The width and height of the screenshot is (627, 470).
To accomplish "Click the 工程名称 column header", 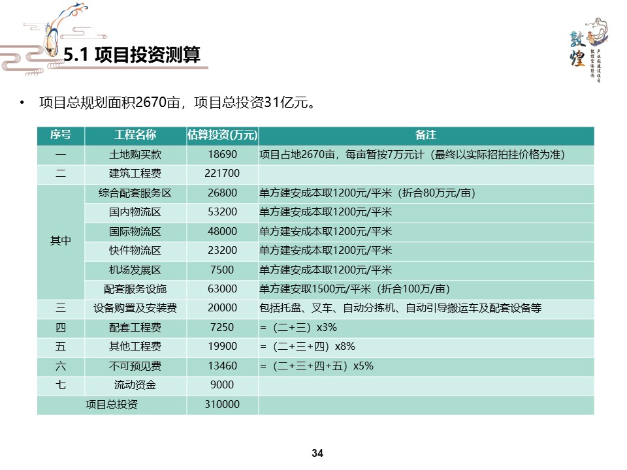I will [135, 135].
